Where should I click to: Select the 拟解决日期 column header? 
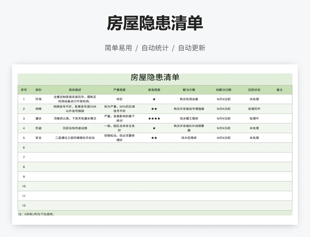pyautogui.click(x=224, y=90)
